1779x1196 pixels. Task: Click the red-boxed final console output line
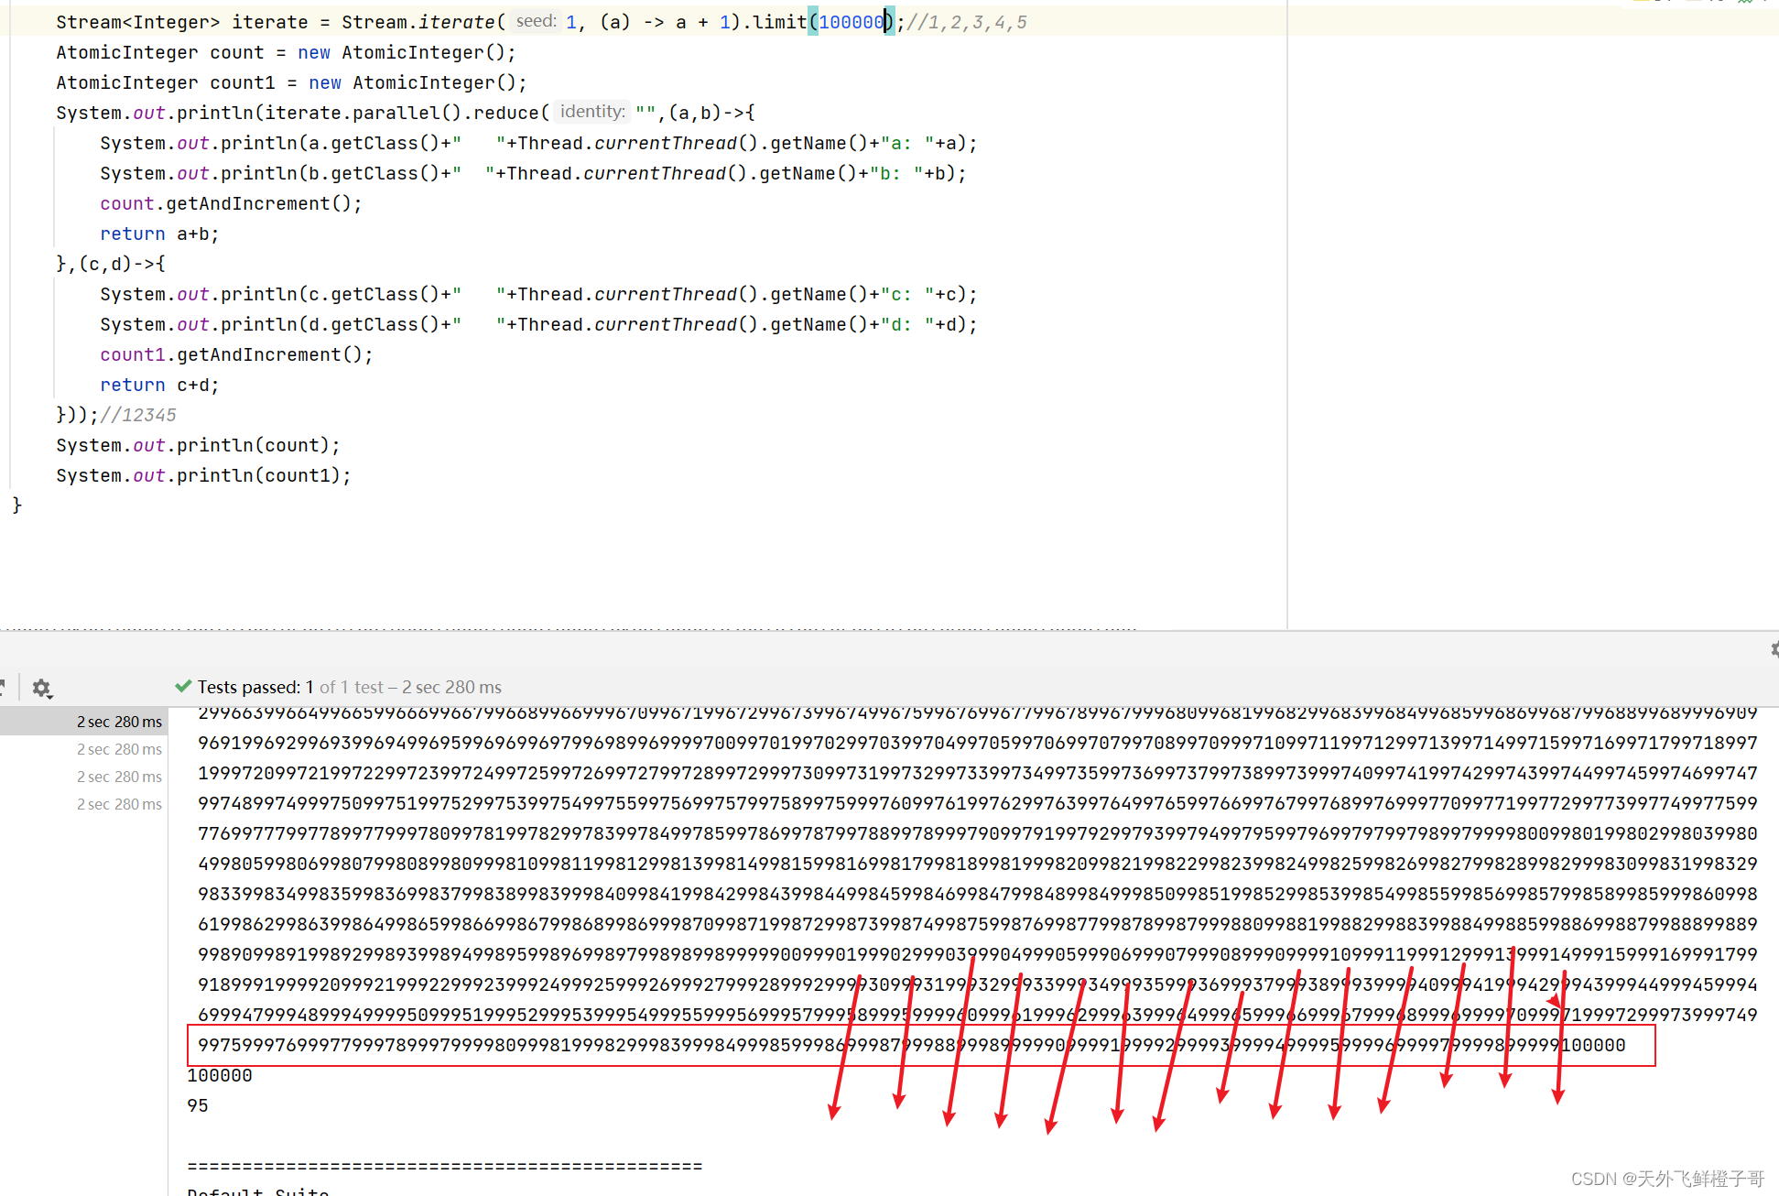[x=911, y=1045]
